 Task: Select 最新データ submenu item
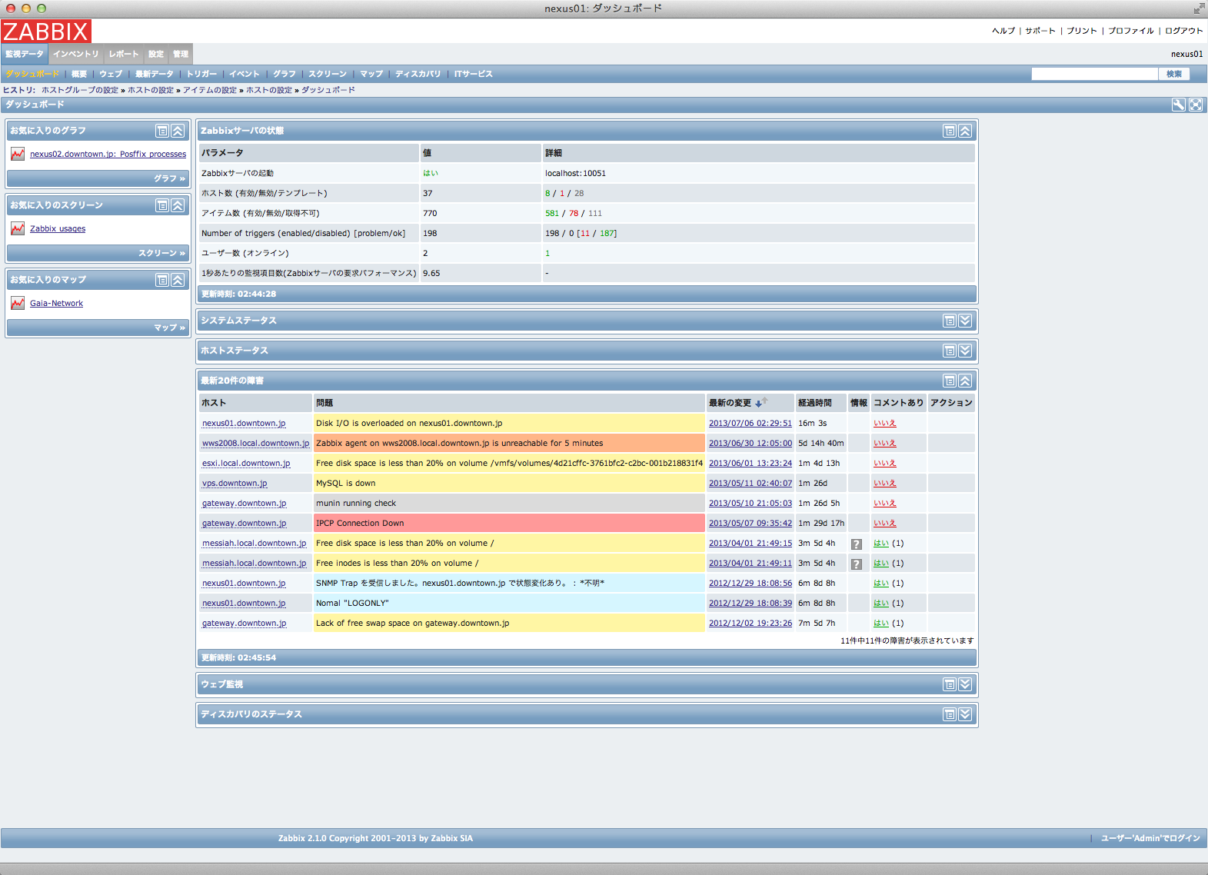[155, 74]
